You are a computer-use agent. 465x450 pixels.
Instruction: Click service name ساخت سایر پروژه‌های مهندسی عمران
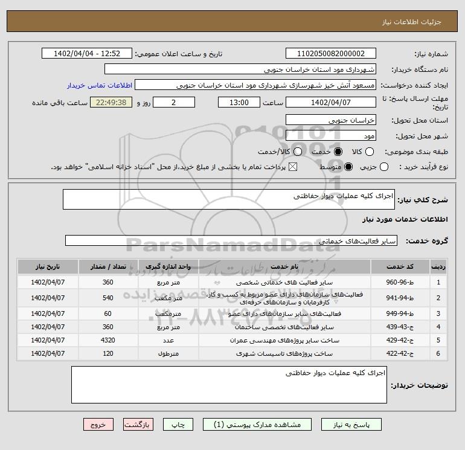[284, 341]
